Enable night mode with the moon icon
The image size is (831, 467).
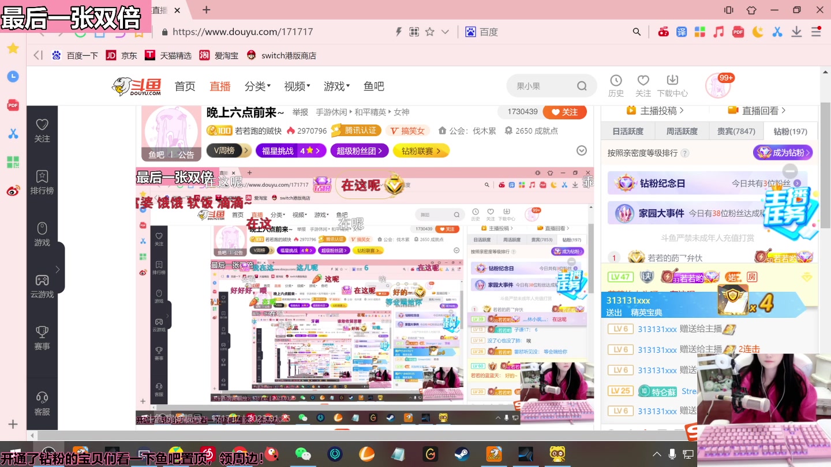coord(758,32)
